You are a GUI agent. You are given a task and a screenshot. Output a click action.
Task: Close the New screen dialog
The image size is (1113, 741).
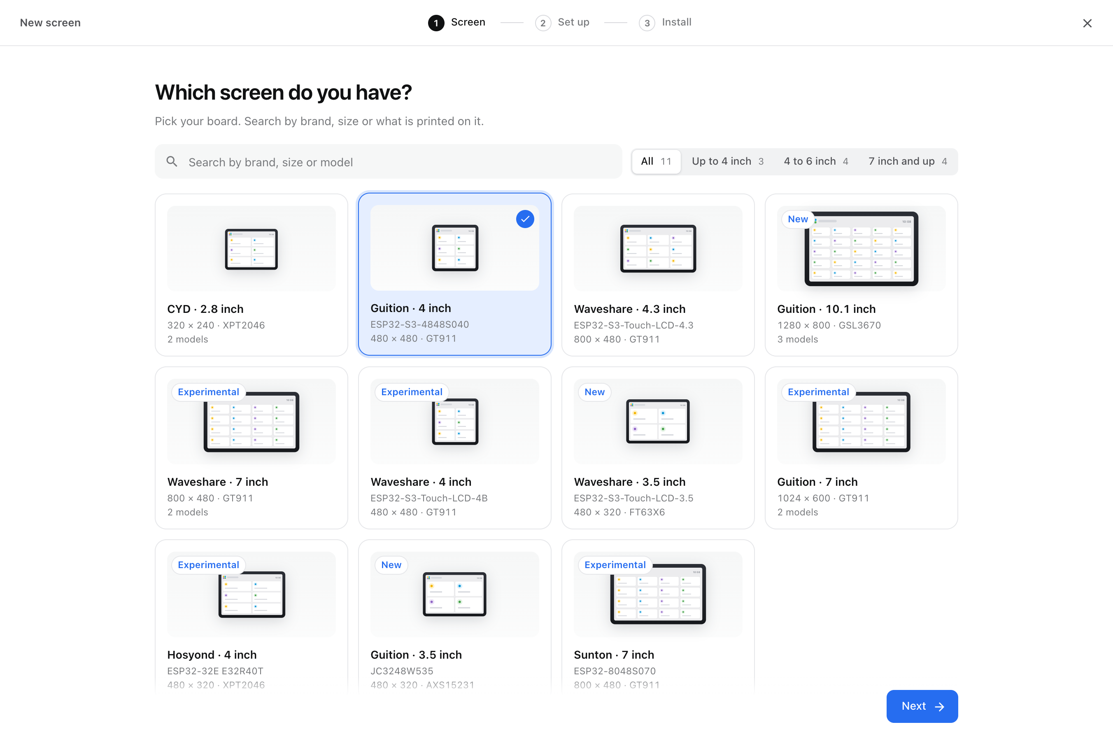click(x=1087, y=23)
